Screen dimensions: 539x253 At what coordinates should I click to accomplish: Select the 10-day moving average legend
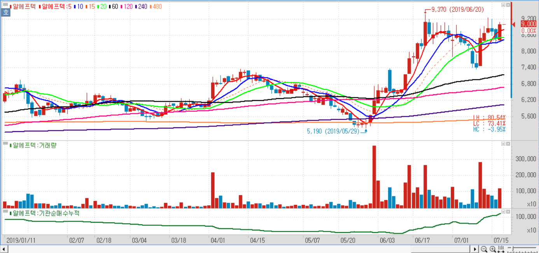[x=78, y=7]
